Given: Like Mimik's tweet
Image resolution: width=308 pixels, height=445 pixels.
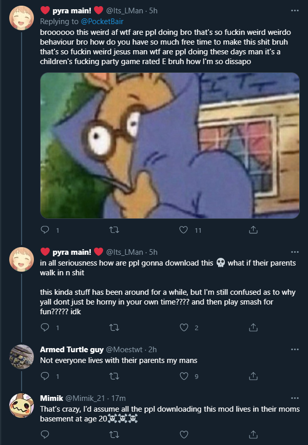Looking at the screenshot, I should point(184,434).
